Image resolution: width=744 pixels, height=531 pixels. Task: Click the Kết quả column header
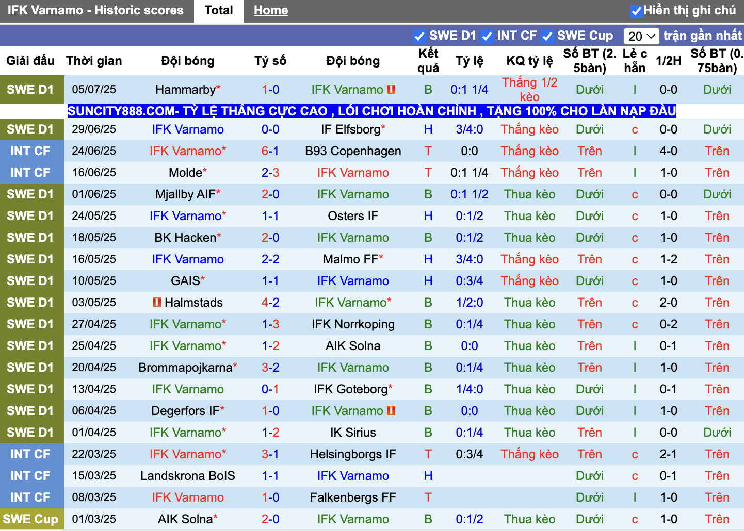click(428, 61)
